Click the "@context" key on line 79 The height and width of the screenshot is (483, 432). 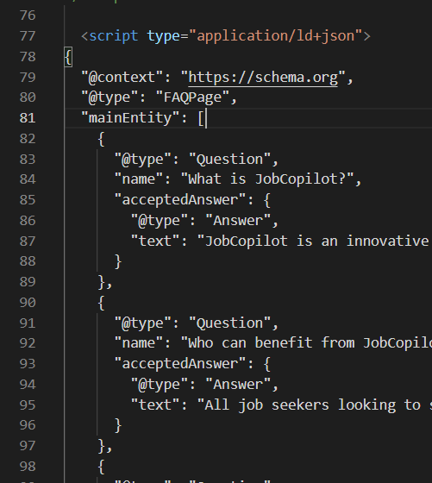click(122, 78)
